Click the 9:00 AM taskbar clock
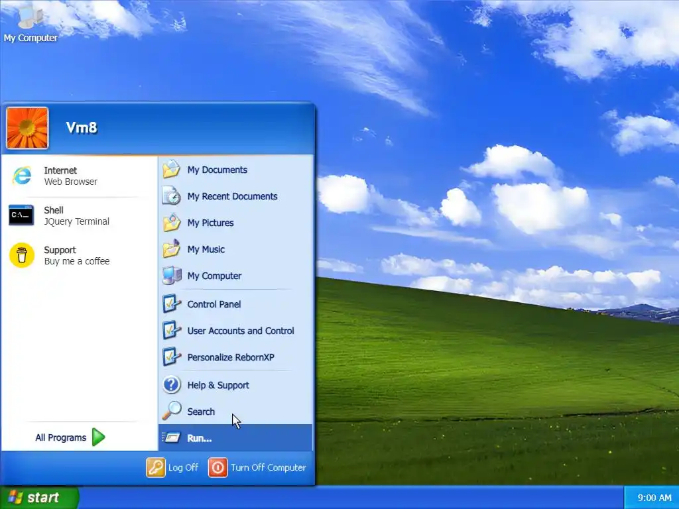679x509 pixels. point(654,498)
